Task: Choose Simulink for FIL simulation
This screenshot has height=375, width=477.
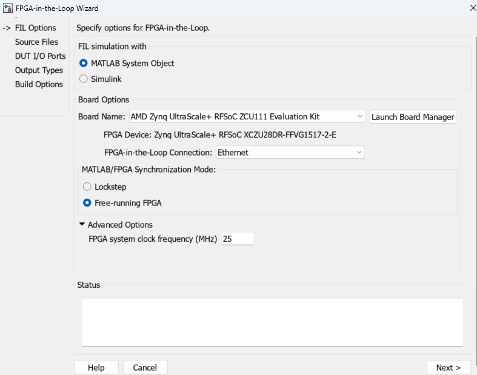Action: coord(84,79)
